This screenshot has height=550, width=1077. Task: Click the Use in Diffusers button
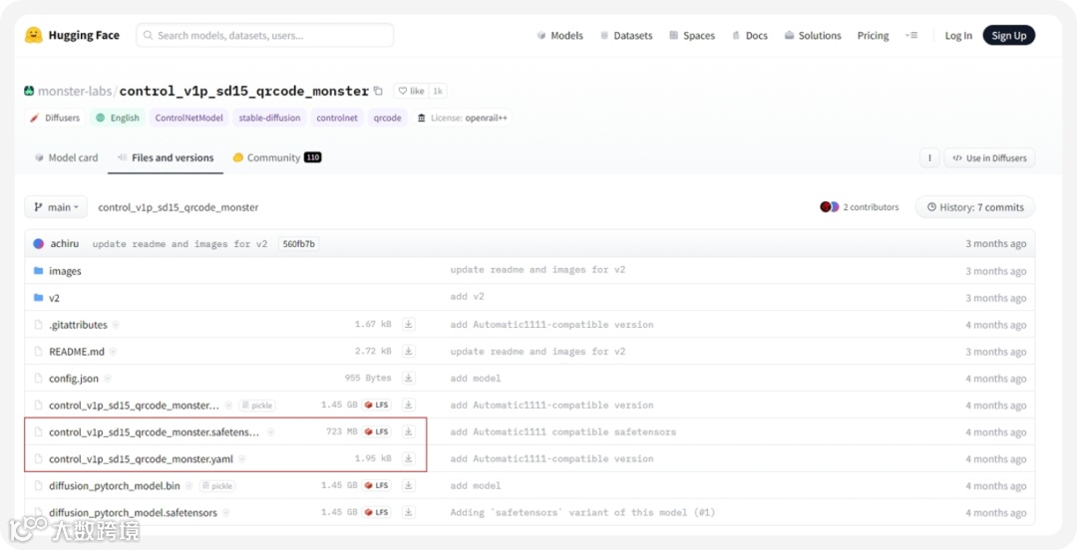click(989, 158)
